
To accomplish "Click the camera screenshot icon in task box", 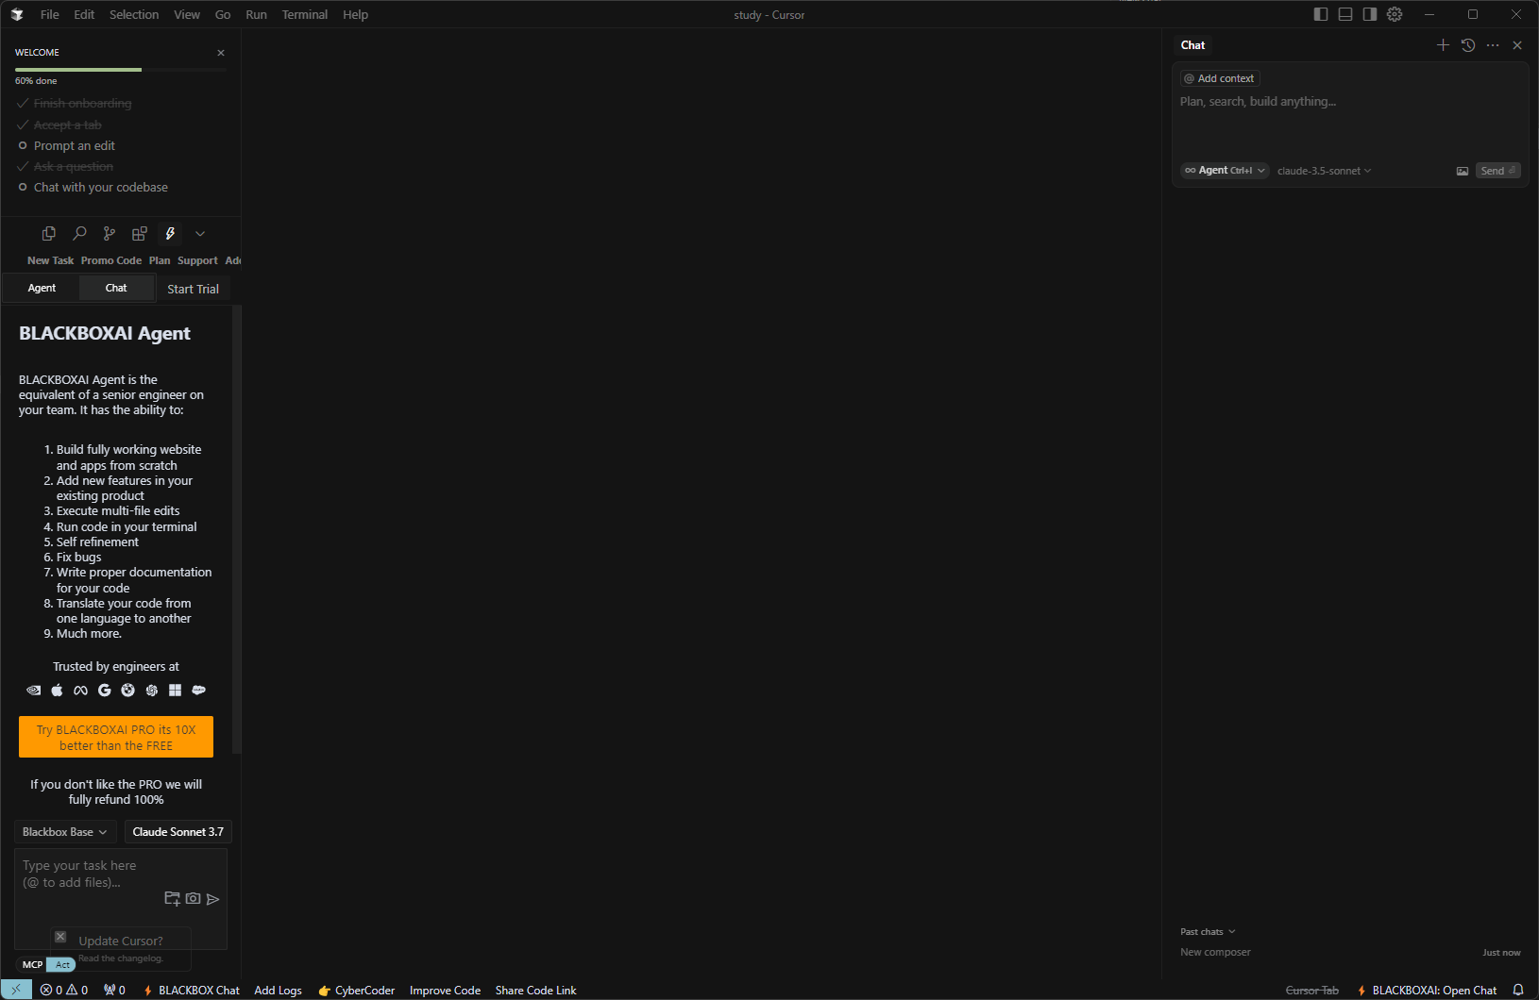I will point(193,899).
